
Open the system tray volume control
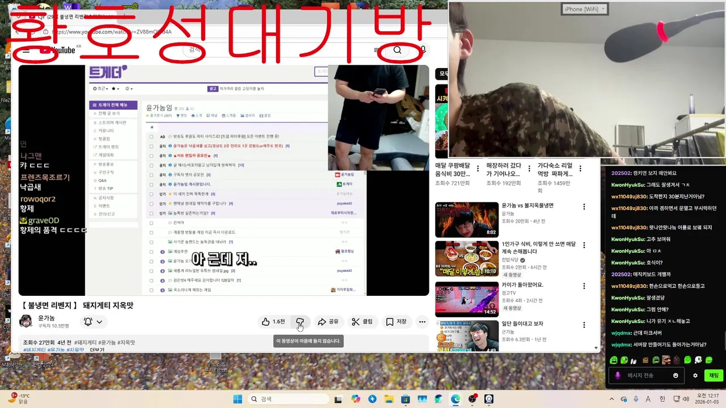pyautogui.click(x=686, y=399)
